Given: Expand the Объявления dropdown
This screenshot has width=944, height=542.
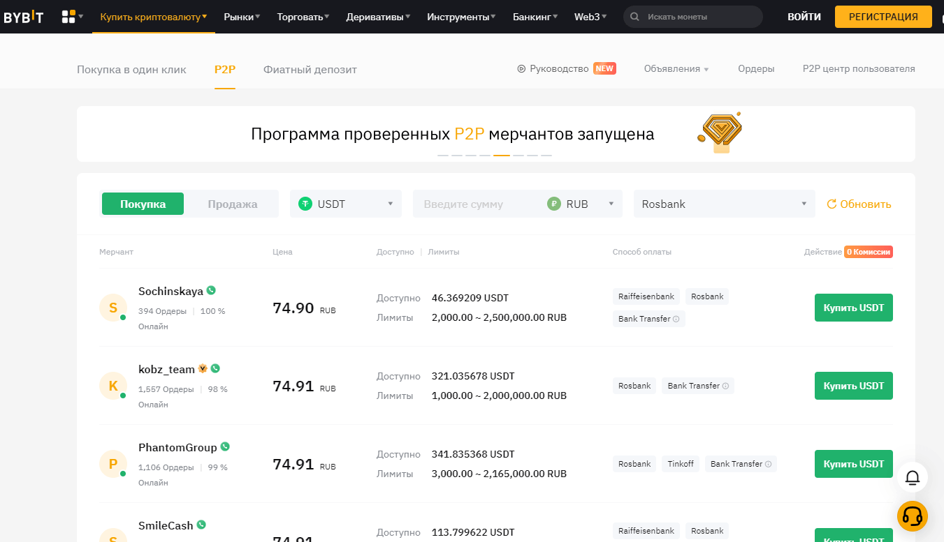Looking at the screenshot, I should point(676,68).
